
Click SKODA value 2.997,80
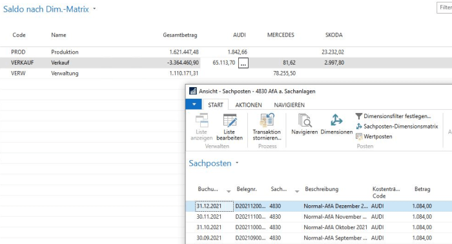pyautogui.click(x=334, y=63)
